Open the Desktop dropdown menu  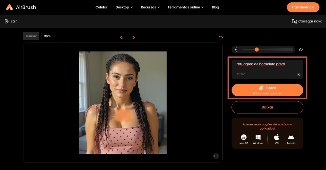[124, 7]
